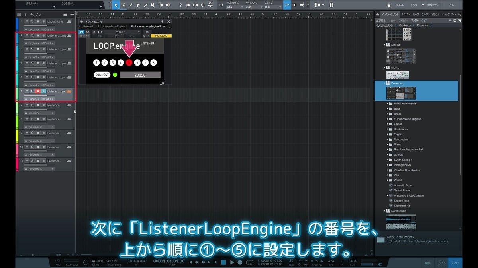This screenshot has height=268, width=478.
Task: Select the Range tool next to the Arrow tool
Action: coord(123,5)
